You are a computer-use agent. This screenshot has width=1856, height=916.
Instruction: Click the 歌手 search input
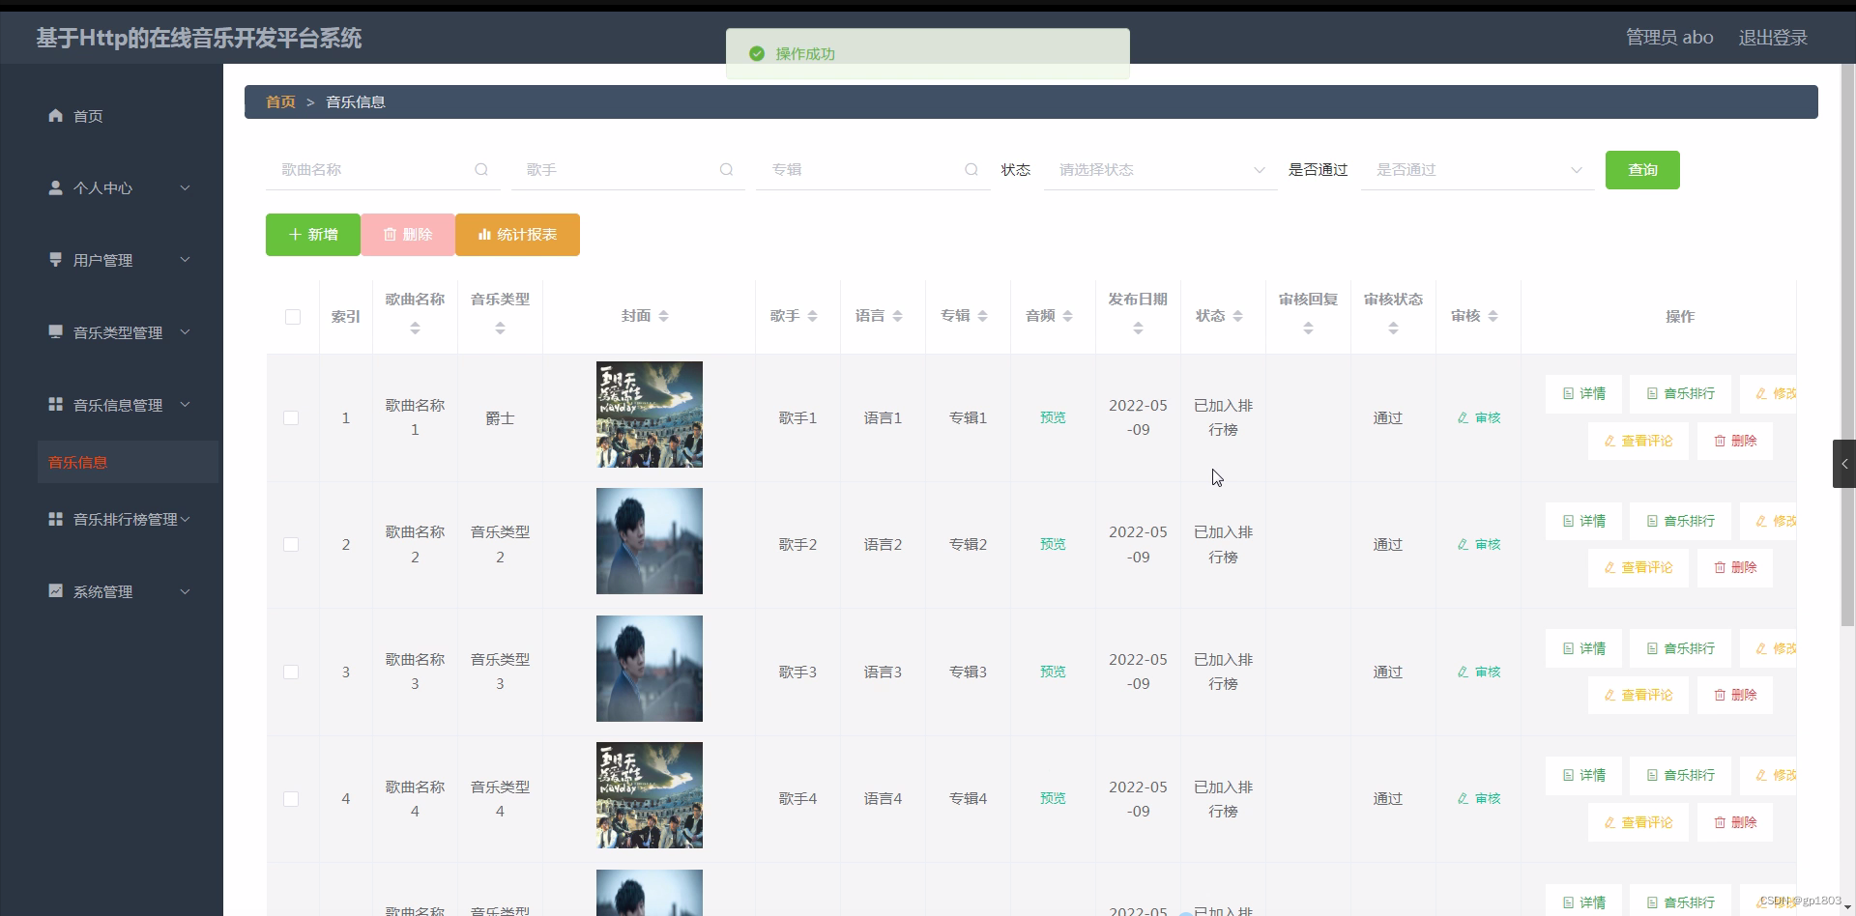(627, 170)
